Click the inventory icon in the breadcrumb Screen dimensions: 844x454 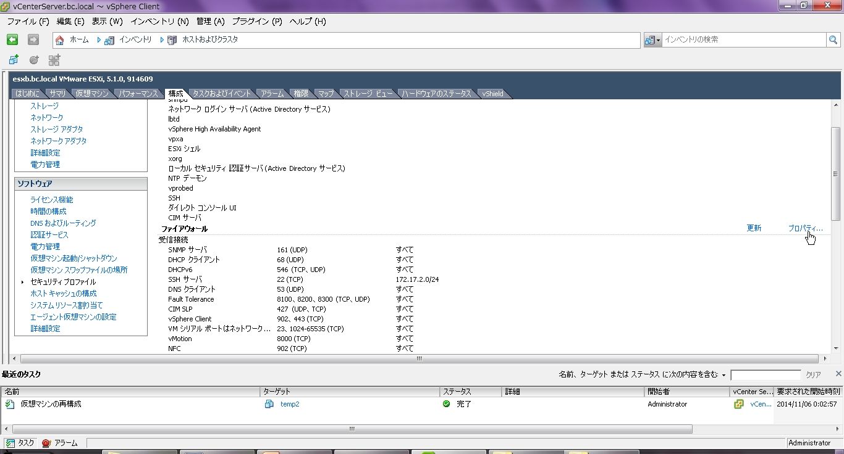[x=109, y=40]
